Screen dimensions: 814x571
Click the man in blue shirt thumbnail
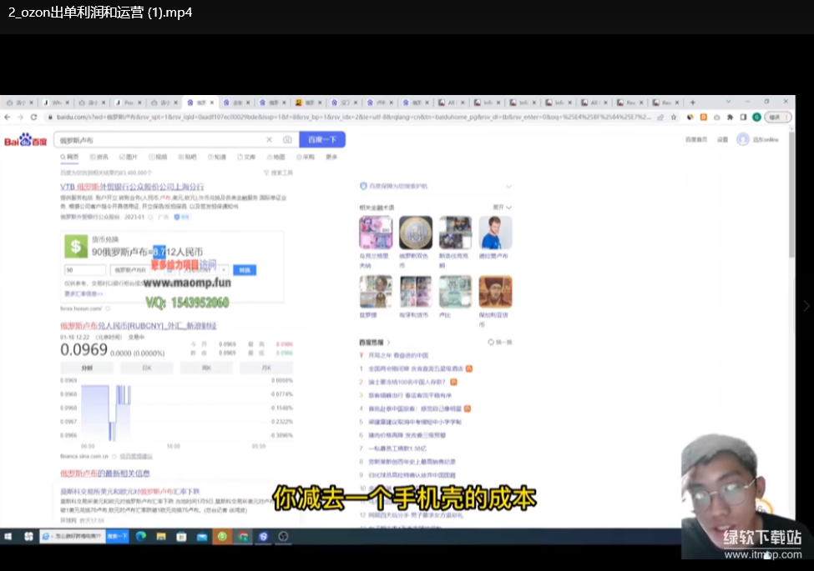click(495, 233)
